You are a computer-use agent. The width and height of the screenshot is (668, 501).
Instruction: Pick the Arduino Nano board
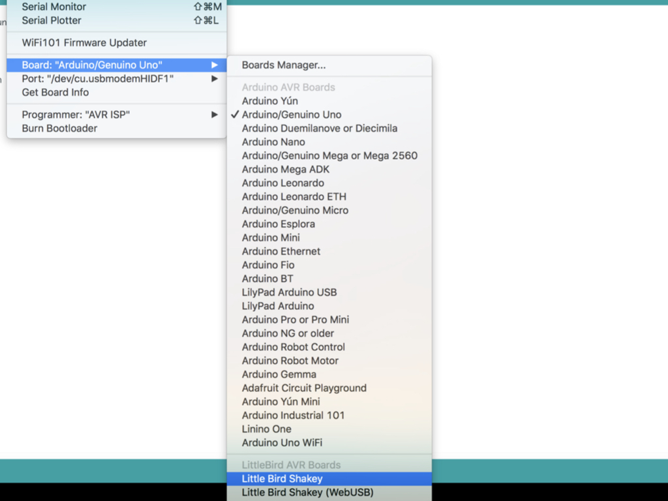point(329,142)
